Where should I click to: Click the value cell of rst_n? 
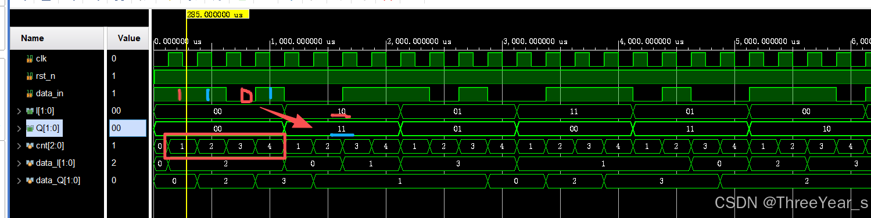click(128, 76)
